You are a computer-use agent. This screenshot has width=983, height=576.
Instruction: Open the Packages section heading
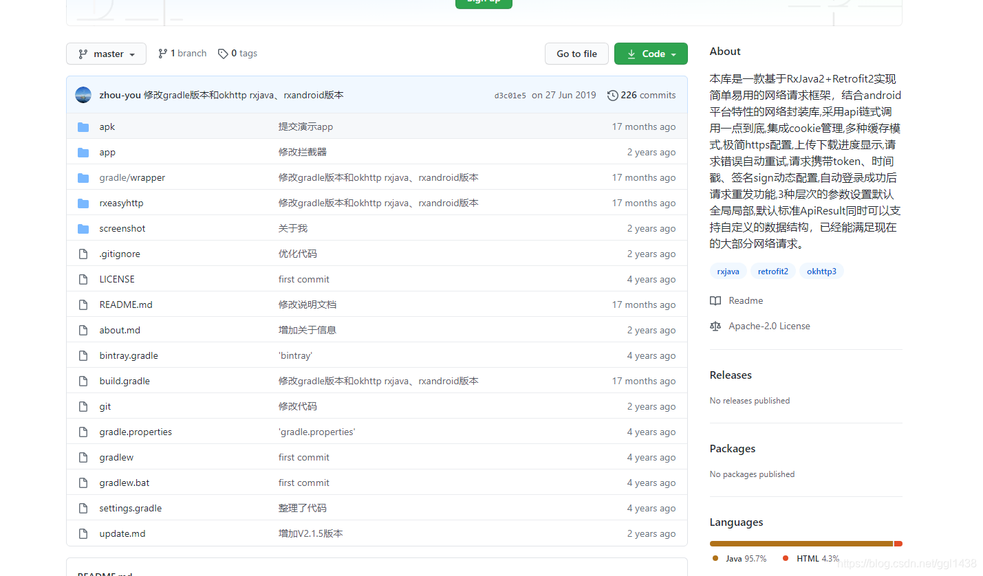(x=733, y=449)
